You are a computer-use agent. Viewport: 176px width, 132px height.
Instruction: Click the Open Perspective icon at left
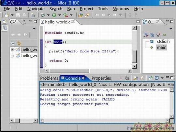[4, 22]
